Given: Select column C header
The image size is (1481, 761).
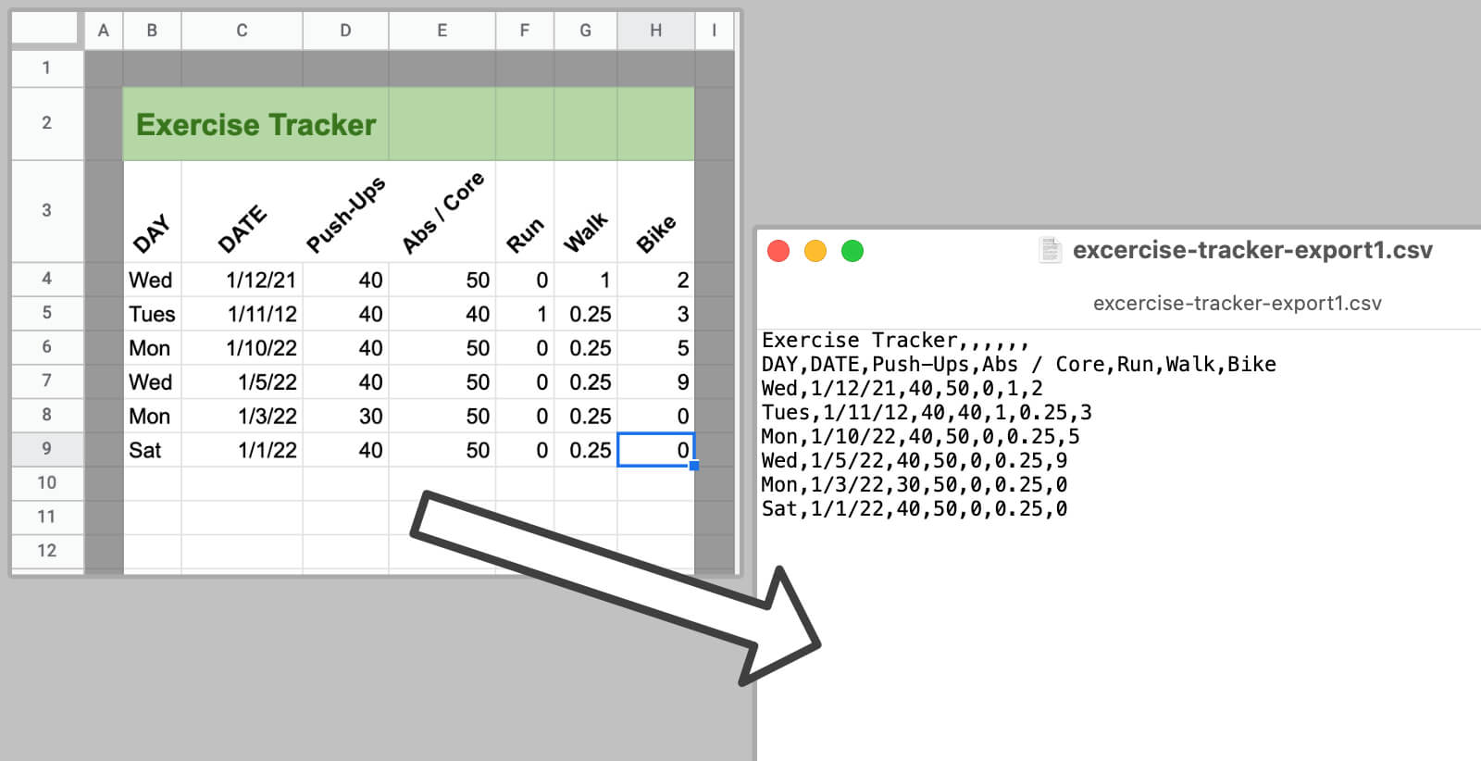Looking at the screenshot, I should pos(242,31).
